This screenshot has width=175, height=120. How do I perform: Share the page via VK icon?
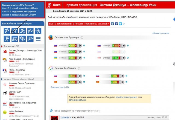coord(112,24)
